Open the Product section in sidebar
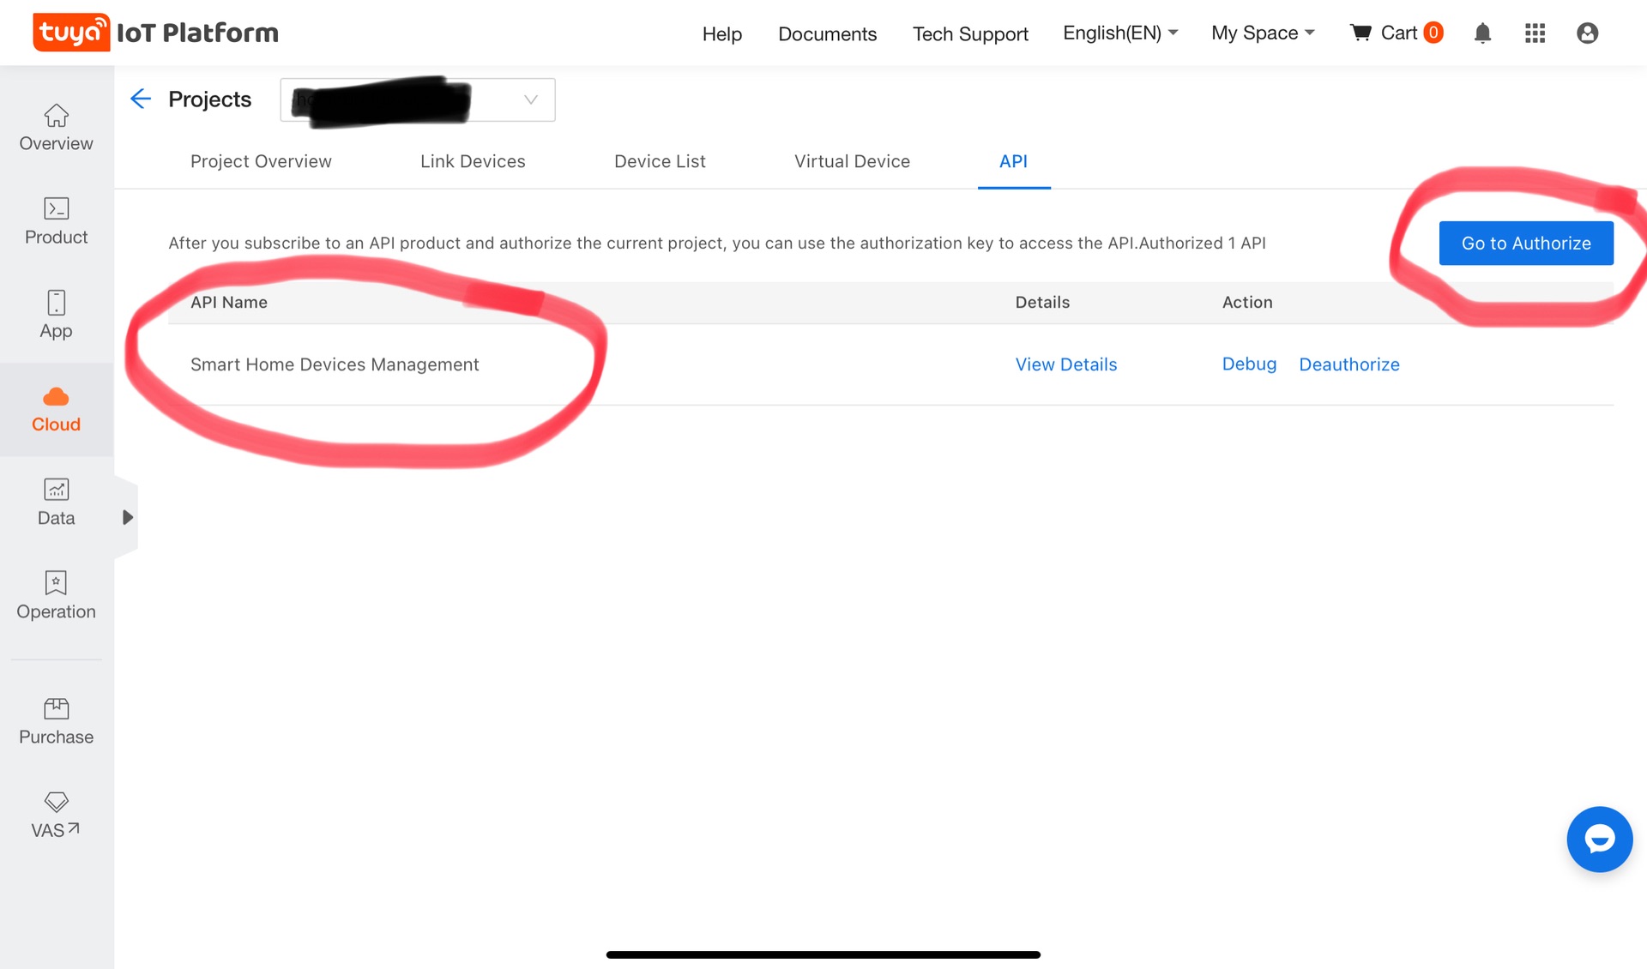 [x=56, y=221]
